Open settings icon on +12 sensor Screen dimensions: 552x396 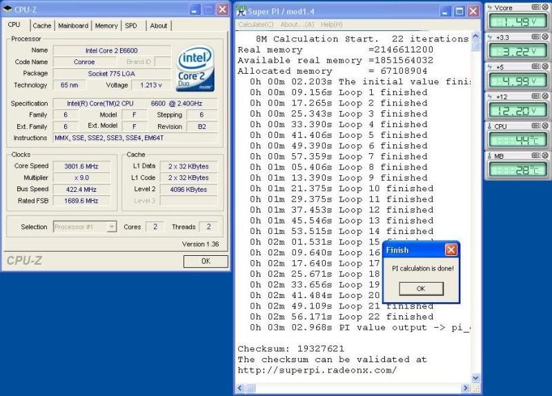point(535,96)
